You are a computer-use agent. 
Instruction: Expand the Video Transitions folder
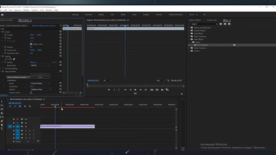click(189, 48)
